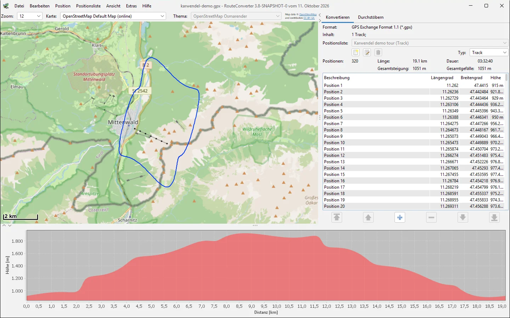This screenshot has height=318, width=510.
Task: Move selected position to bottom of list
Action: pos(494,217)
